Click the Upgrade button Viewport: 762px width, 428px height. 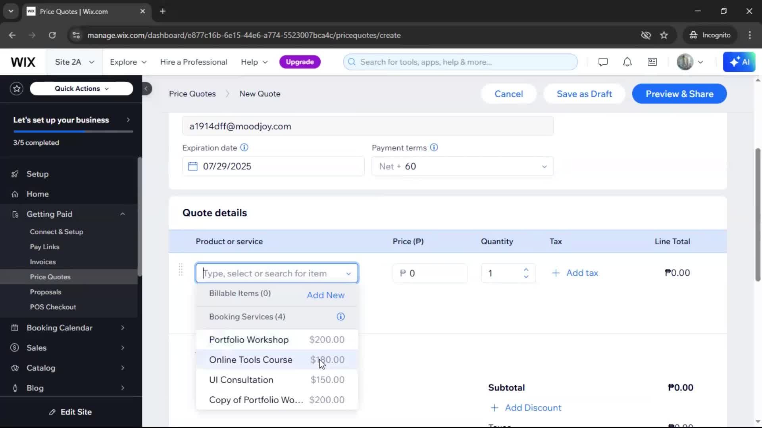pos(300,62)
